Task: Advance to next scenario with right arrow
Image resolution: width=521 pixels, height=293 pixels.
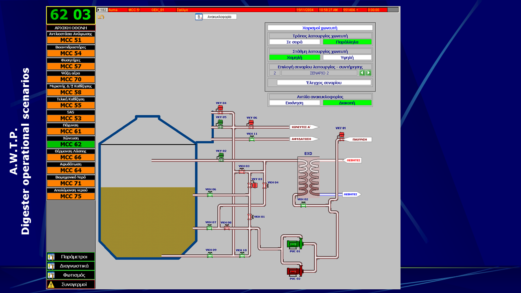Action: point(368,73)
